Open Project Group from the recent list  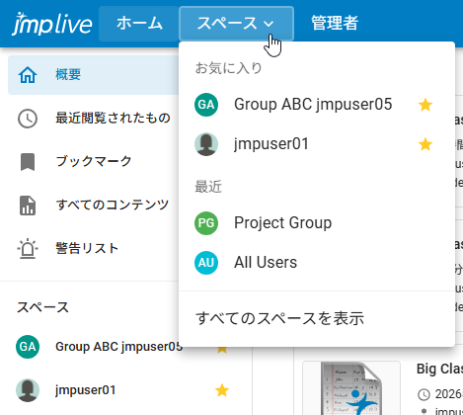tap(317, 223)
